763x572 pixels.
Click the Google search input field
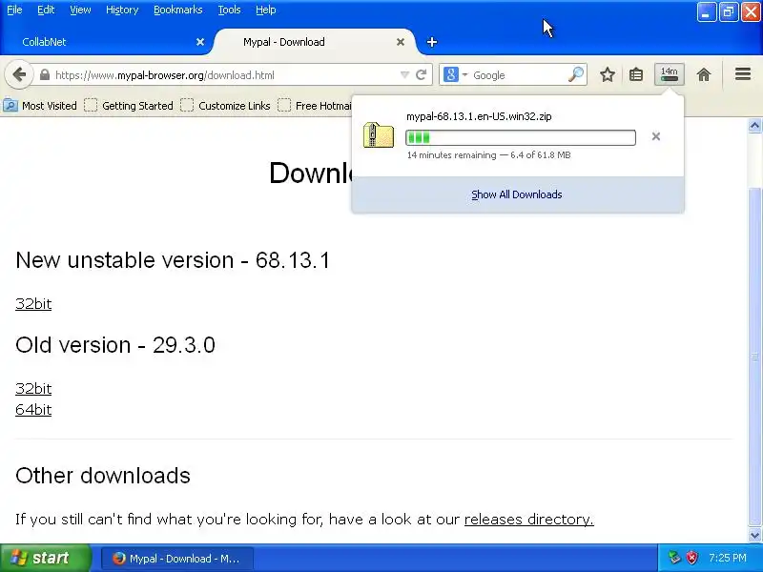519,75
